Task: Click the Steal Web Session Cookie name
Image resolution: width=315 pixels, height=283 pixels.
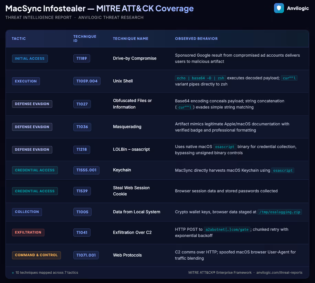Action: point(131,191)
